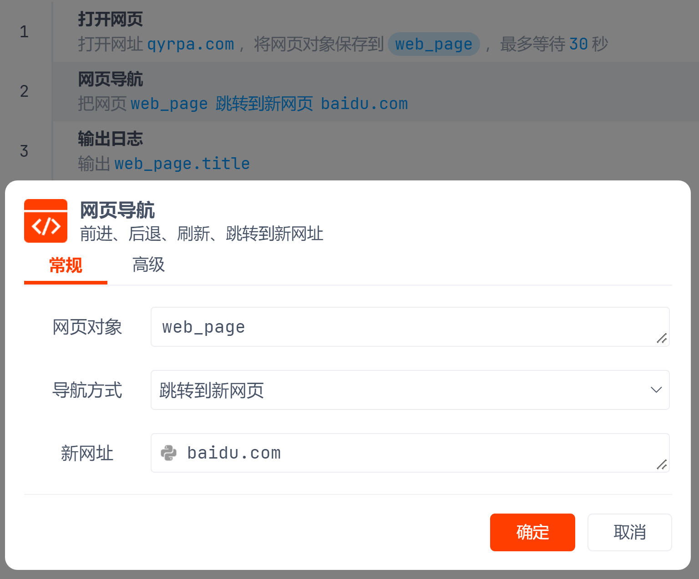The width and height of the screenshot is (699, 579).
Task: Focus the 新网址 text field containing baidu.com
Action: tap(410, 453)
